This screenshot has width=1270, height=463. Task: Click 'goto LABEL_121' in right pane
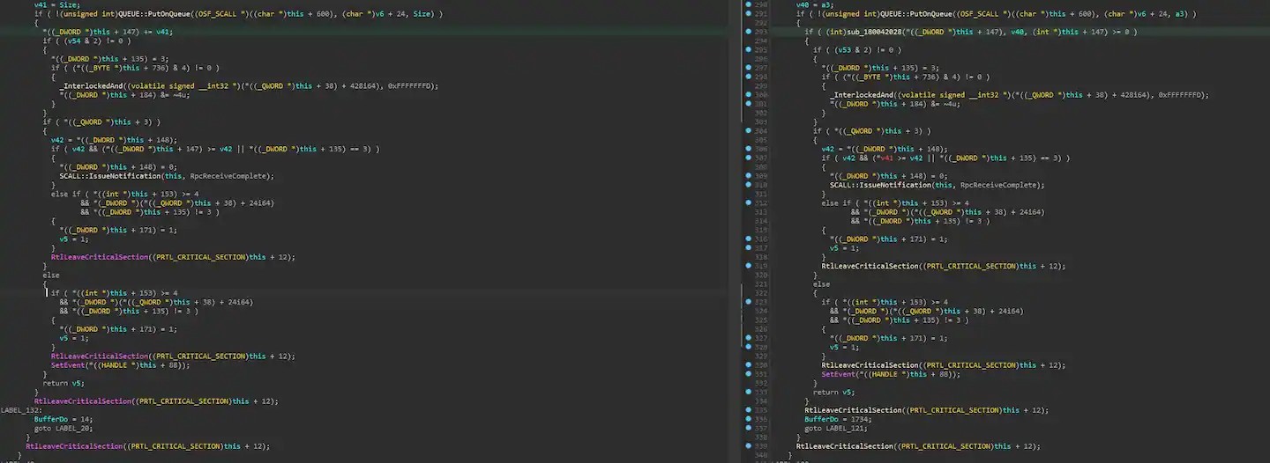click(x=834, y=428)
